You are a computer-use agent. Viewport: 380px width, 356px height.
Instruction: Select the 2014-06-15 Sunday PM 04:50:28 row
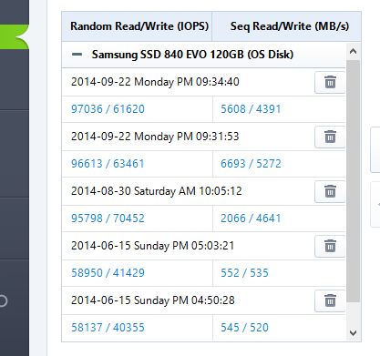click(x=203, y=300)
